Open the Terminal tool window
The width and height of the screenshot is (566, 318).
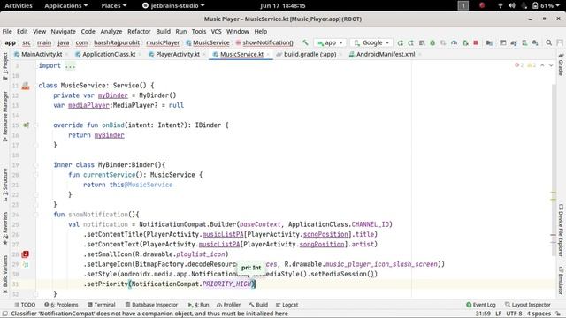102,305
